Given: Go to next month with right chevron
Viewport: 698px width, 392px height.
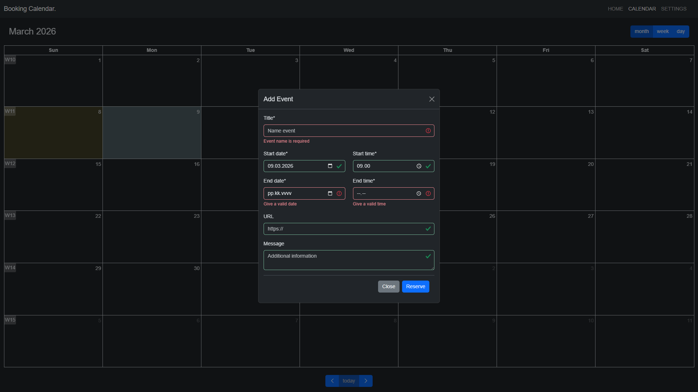Looking at the screenshot, I should (x=366, y=381).
